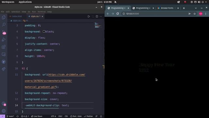Open the Manage settings gear in VS Code

4,111
